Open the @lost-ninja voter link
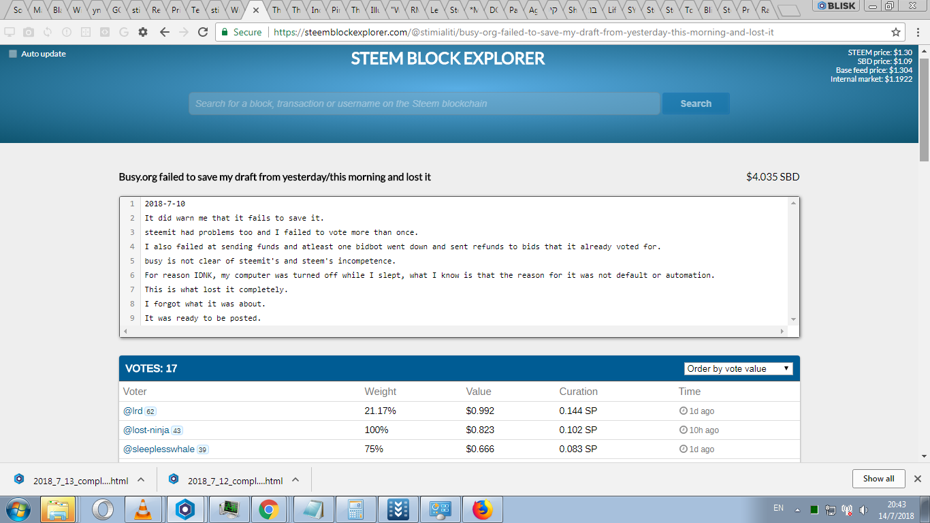The width and height of the screenshot is (930, 523). pos(146,430)
